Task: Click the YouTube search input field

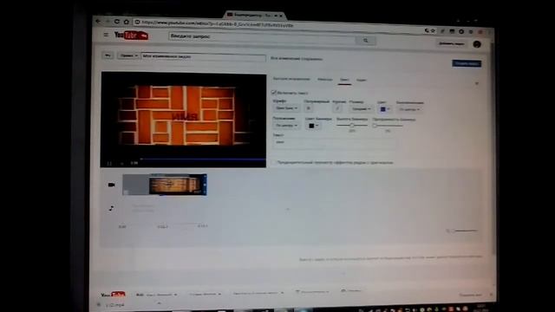Action: pos(262,37)
